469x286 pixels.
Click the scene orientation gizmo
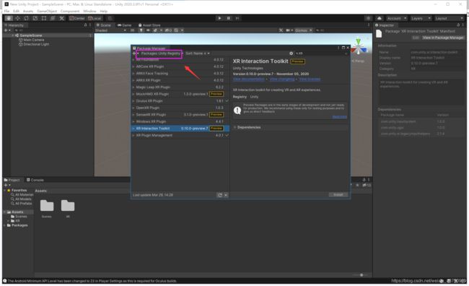point(359,47)
